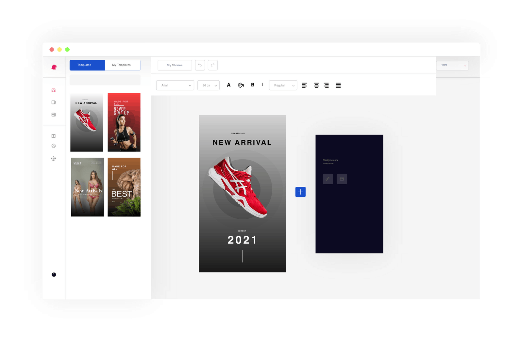Enable center text alignment

(x=316, y=85)
